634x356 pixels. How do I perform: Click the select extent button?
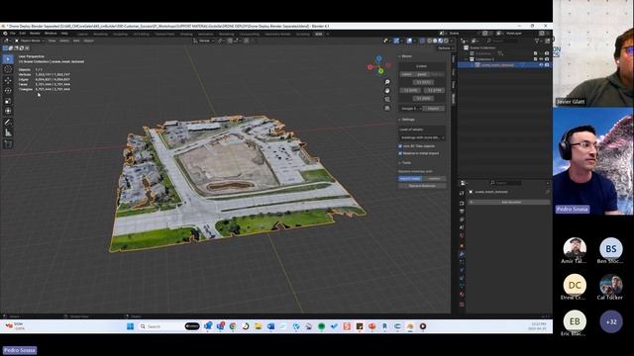tap(406, 74)
